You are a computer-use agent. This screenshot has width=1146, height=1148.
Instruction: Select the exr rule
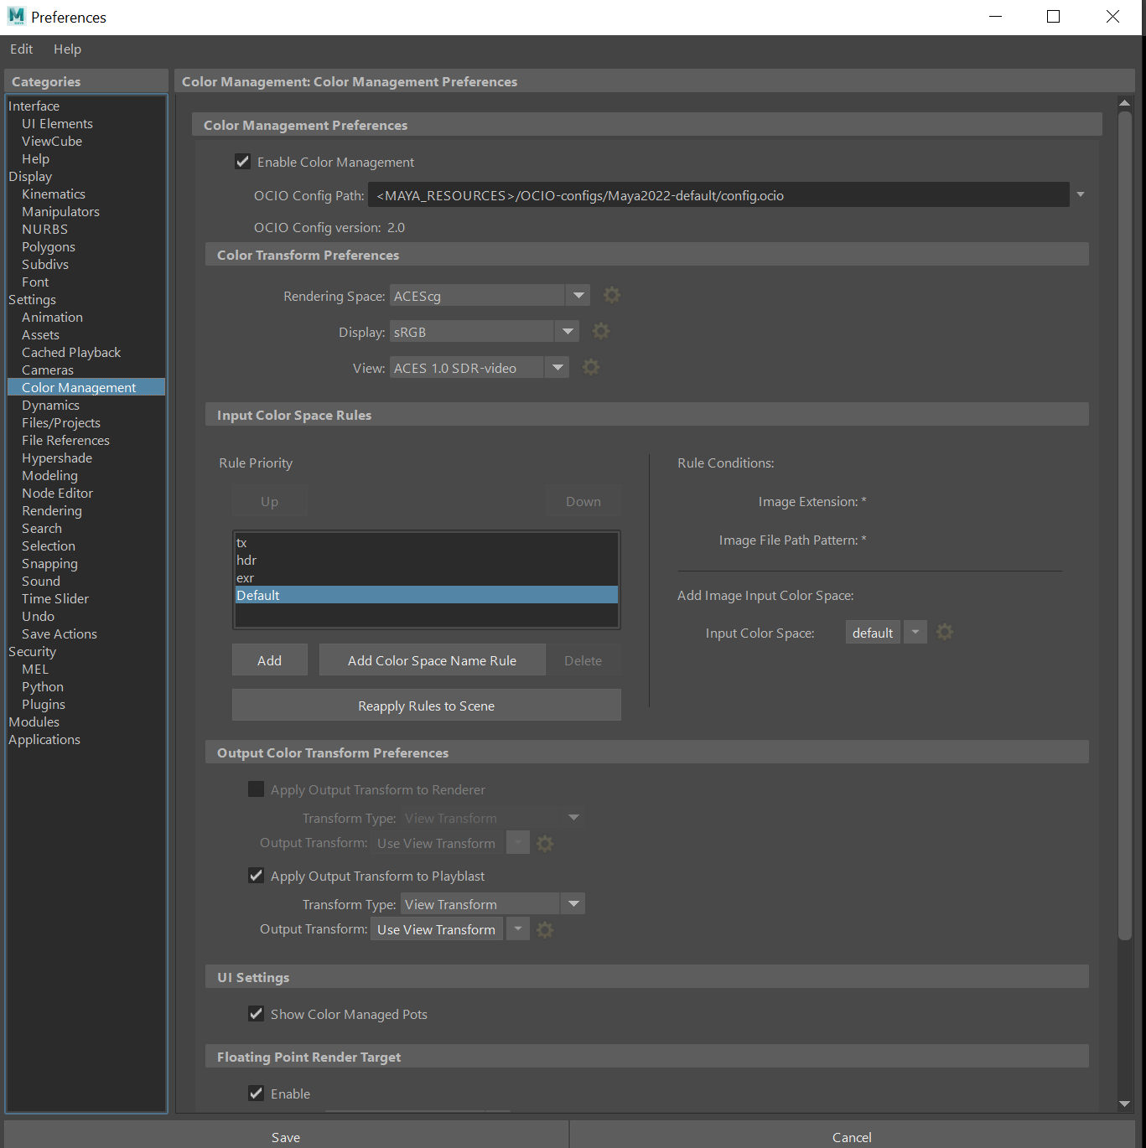(427, 577)
